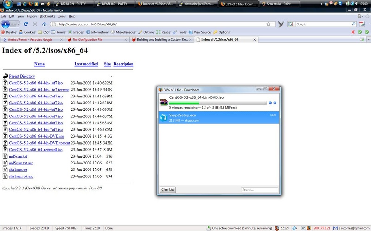The height and width of the screenshot is (231, 371).
Task: Open CentOS-5.2-x86_64-bin-DVD.torrent link
Action: tap(39, 143)
